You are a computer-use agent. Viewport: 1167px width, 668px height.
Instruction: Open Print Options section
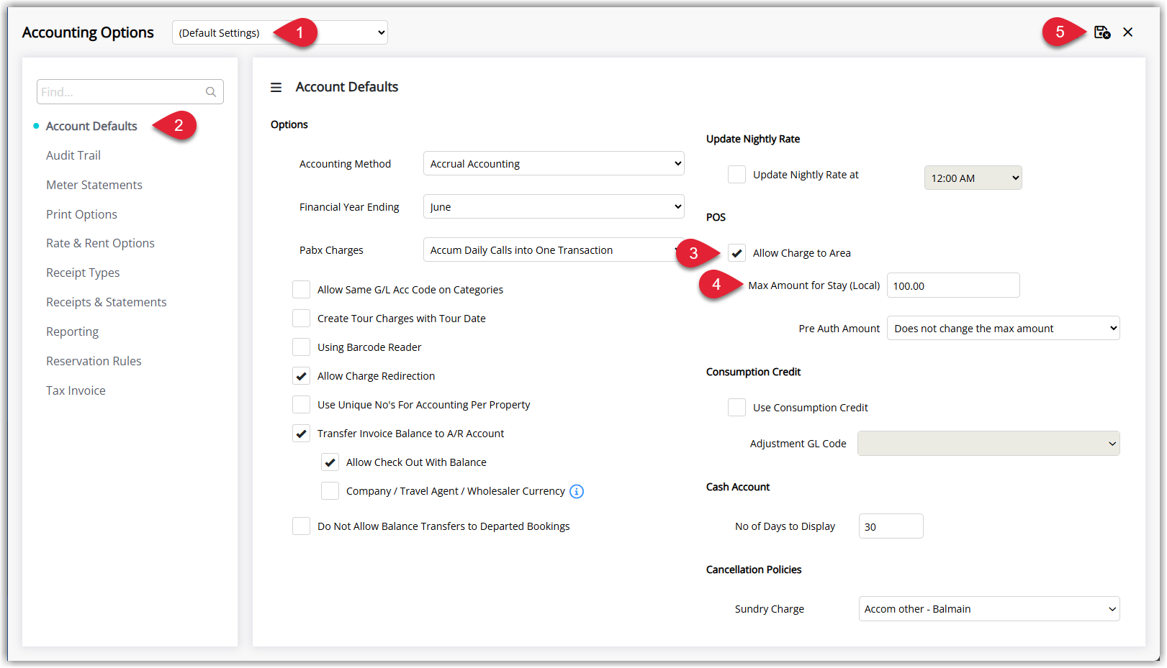point(81,214)
